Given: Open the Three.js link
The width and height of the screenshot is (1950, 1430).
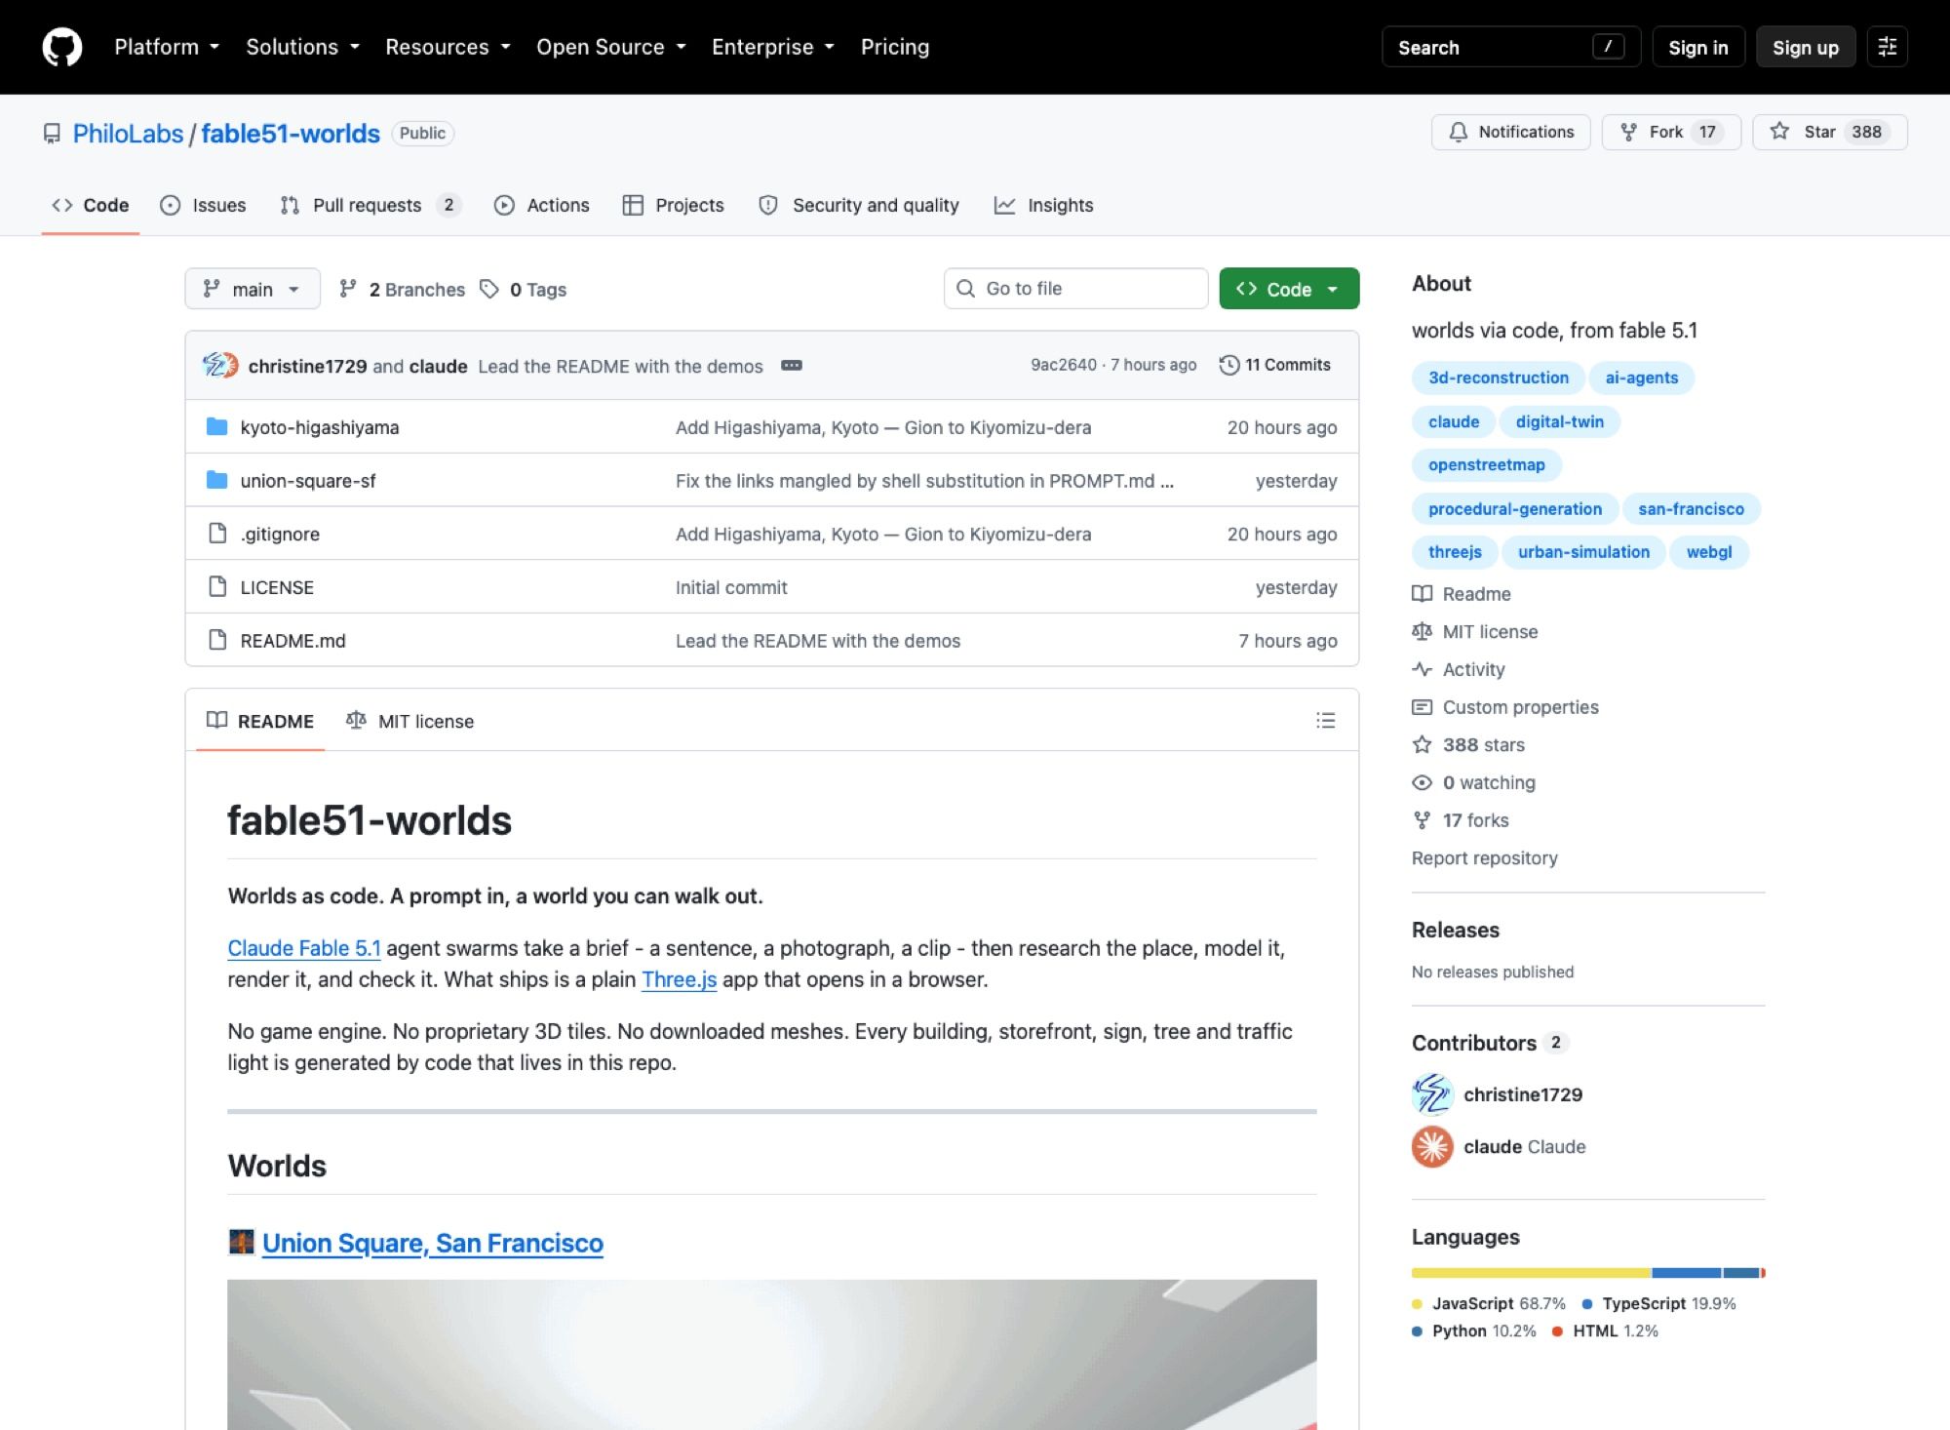Looking at the screenshot, I should coord(679,979).
